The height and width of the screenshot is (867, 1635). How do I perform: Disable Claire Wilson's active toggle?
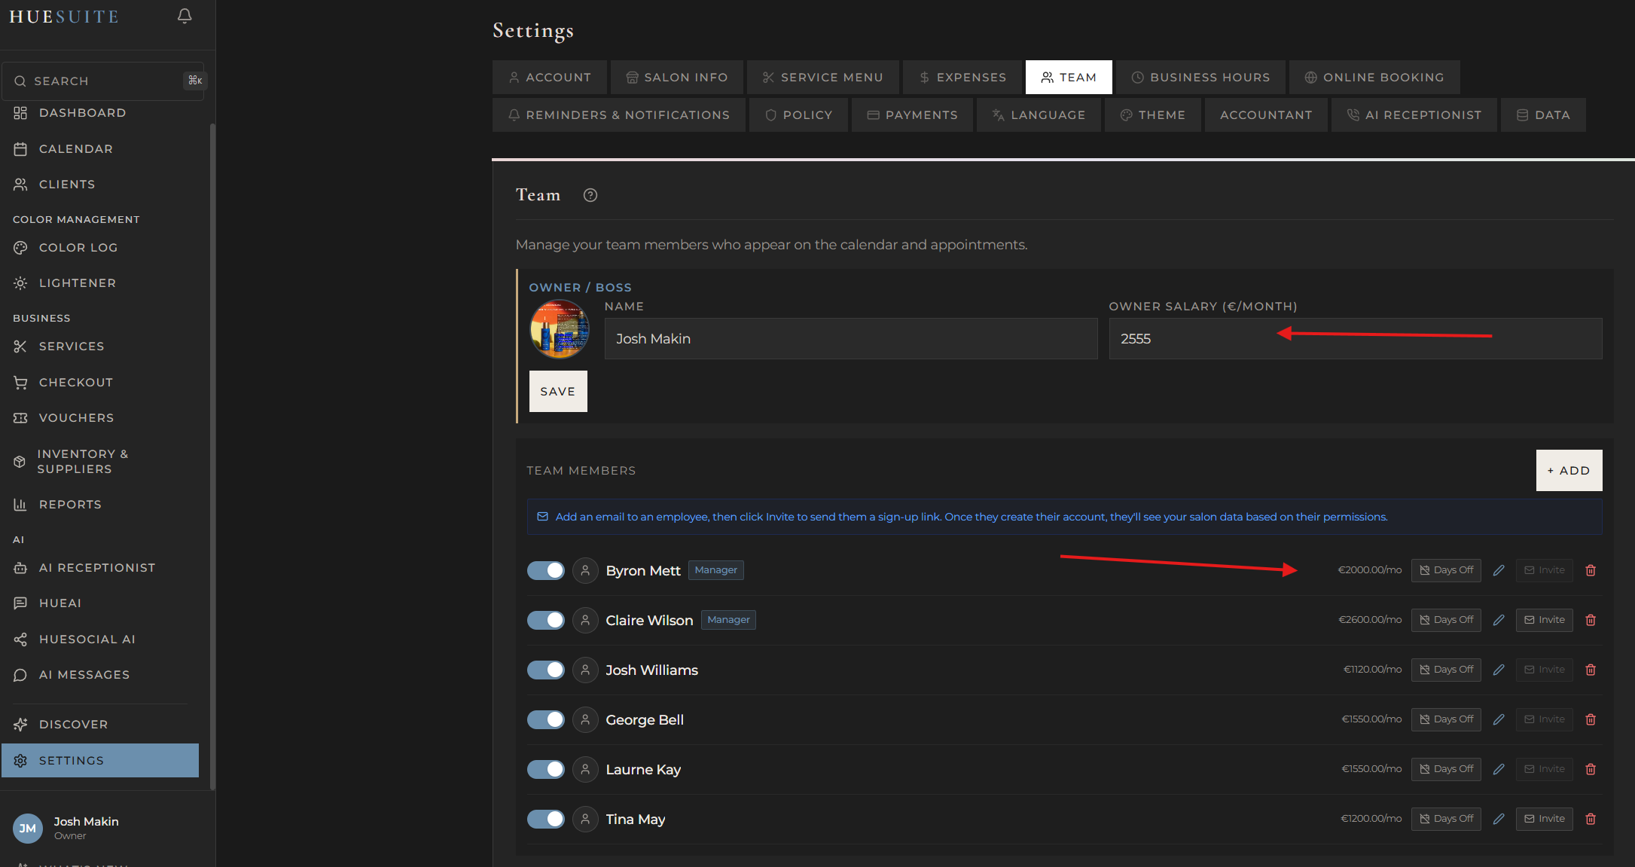545,620
